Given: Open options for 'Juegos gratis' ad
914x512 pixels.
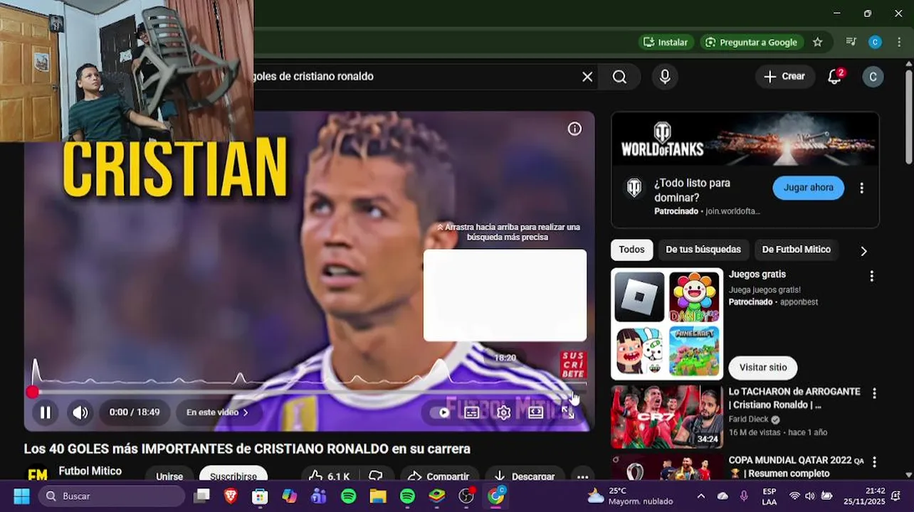Looking at the screenshot, I should [x=871, y=276].
